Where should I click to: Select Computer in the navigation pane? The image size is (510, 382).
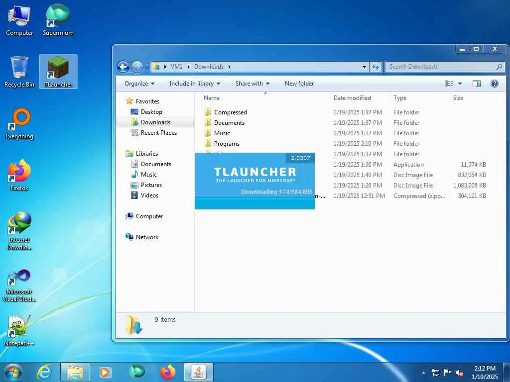point(144,216)
